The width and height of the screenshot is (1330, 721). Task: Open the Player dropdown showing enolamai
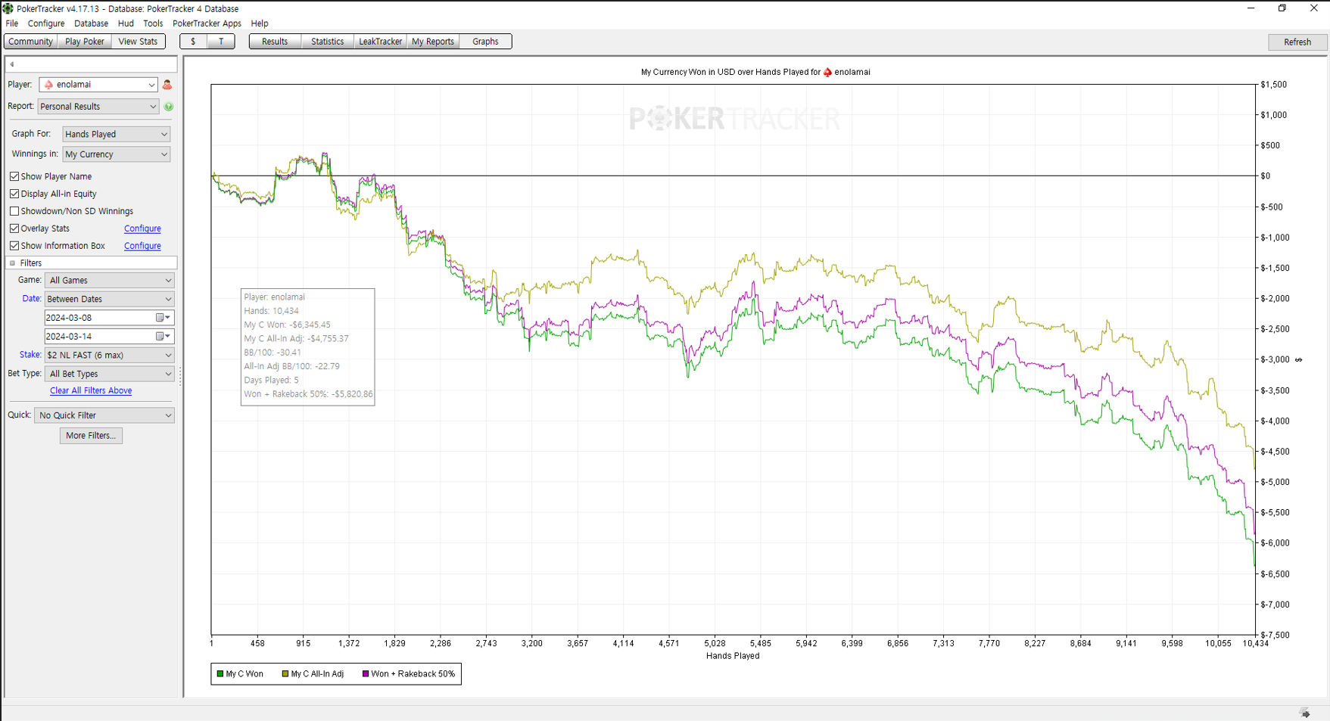98,85
